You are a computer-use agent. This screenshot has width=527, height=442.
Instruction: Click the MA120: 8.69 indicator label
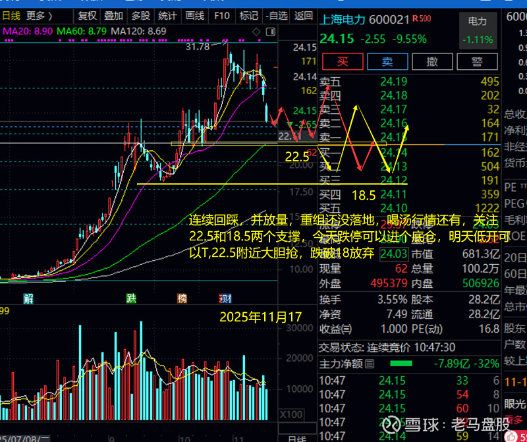tap(138, 31)
